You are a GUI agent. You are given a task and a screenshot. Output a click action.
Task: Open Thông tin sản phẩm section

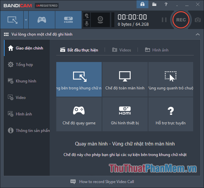click(27, 130)
